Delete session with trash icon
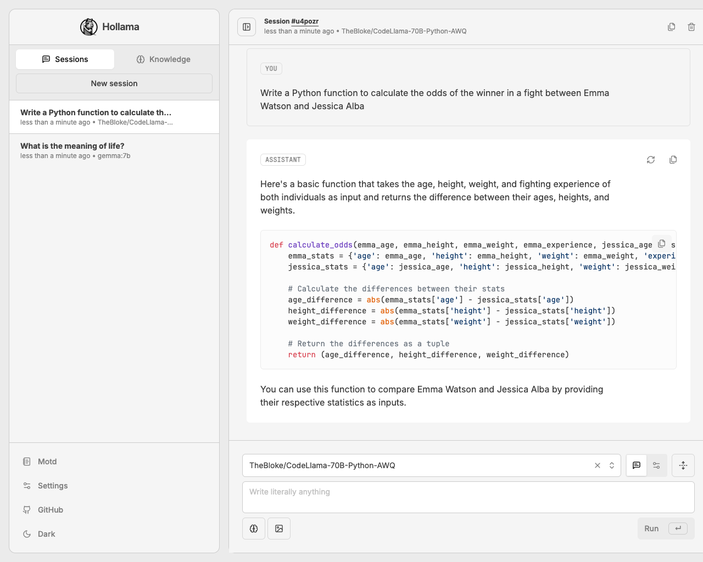The image size is (703, 562). click(x=691, y=27)
